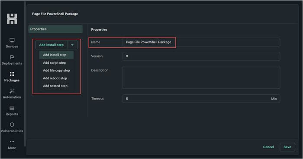Viewport: 303px width, 159px height.
Task: Click the Min unit label
Action: (274, 99)
